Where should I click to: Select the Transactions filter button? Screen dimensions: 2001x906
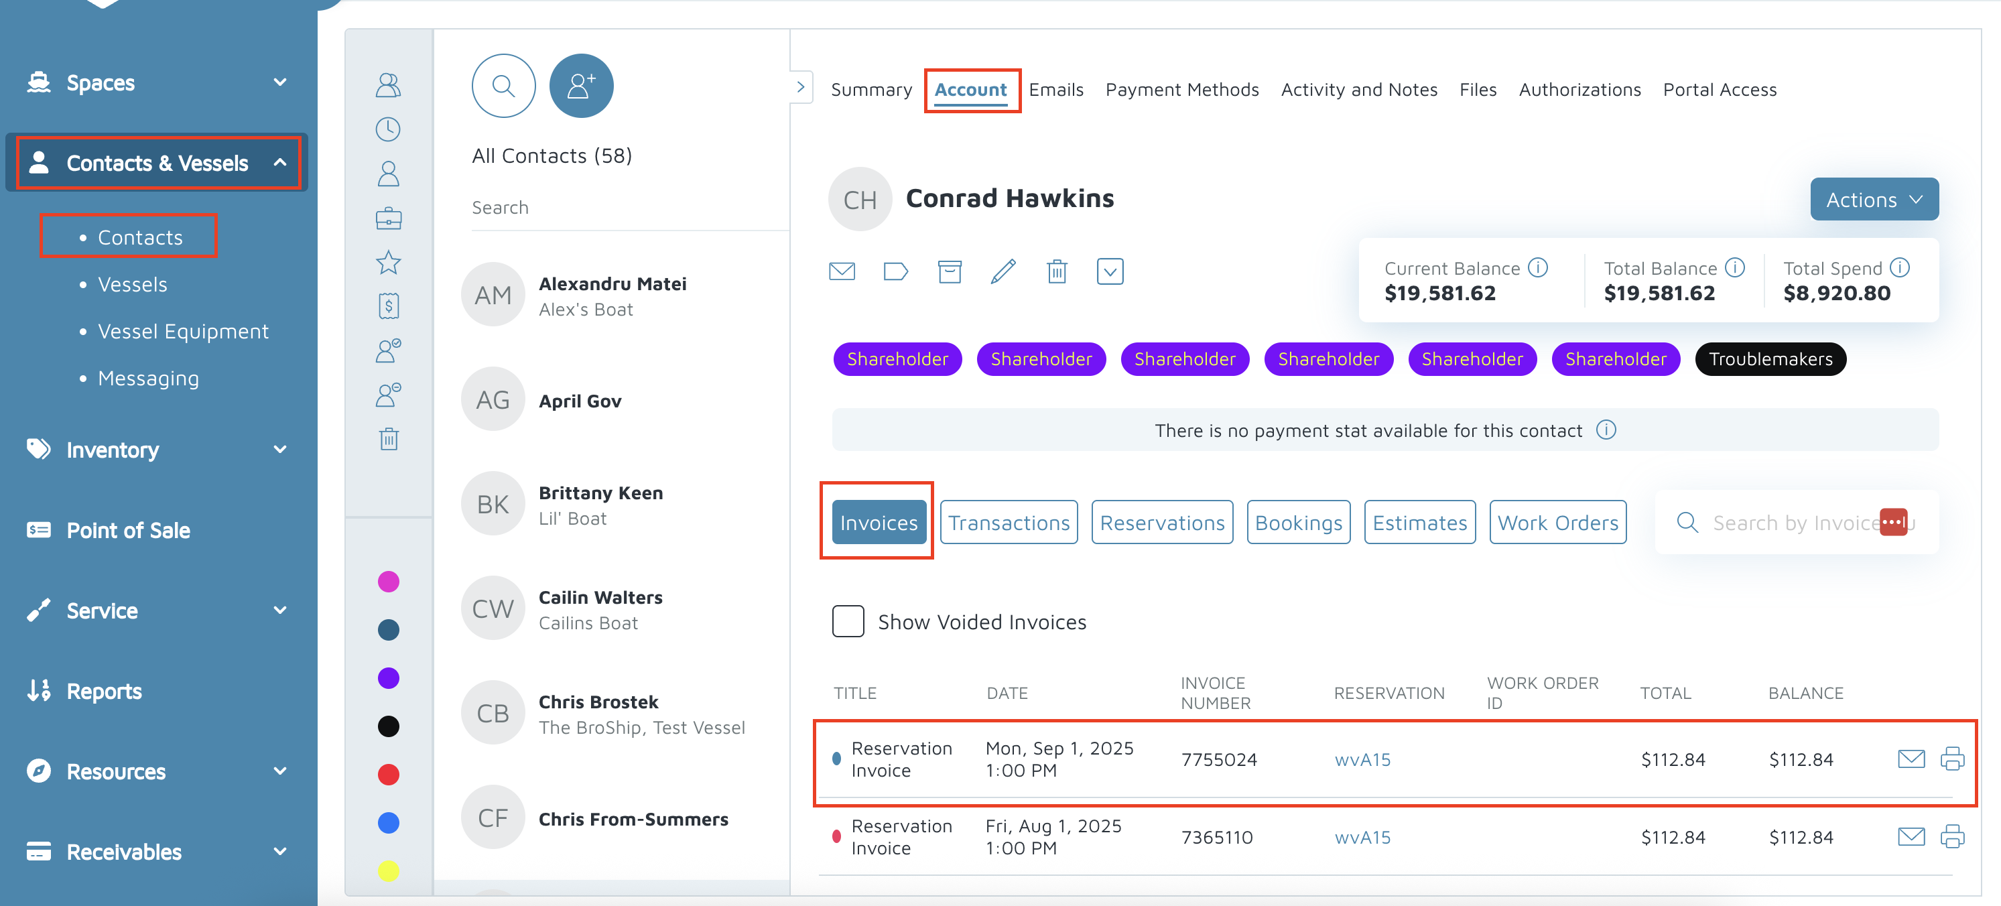[x=1009, y=522]
